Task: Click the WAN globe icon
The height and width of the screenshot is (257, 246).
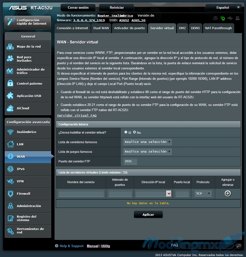Action: point(10,157)
